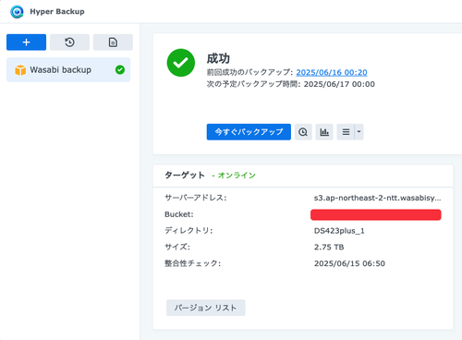Click the blue plus create-task button
Screen dimensions: 462x340
click(26, 42)
